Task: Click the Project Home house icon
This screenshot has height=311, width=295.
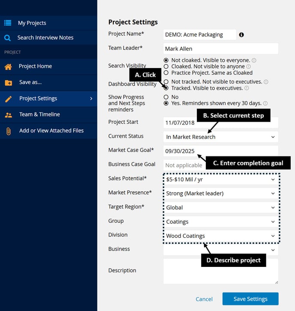Action: [x=8, y=67]
